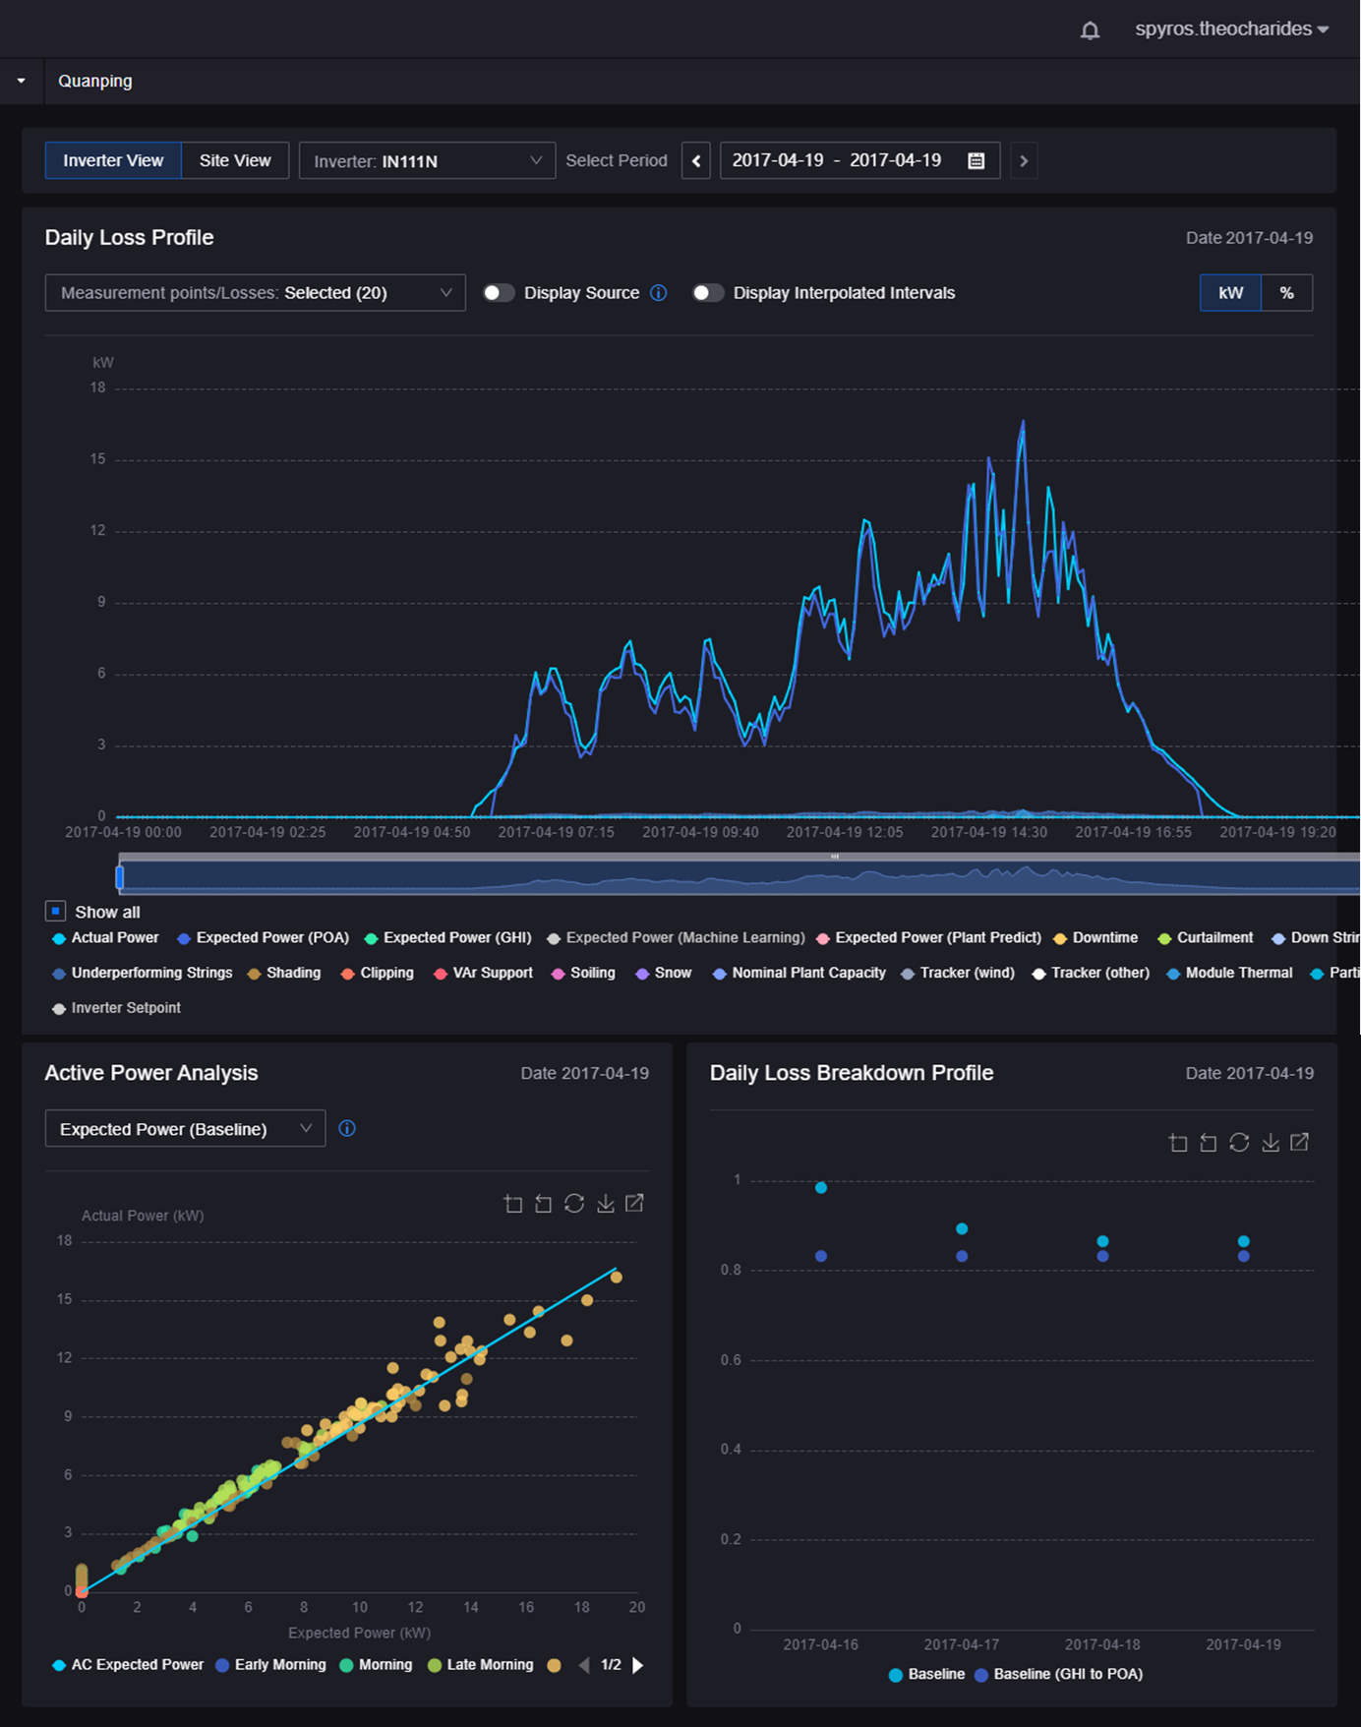Switch to Inverter View tab
The width and height of the screenshot is (1361, 1727).
coord(113,160)
